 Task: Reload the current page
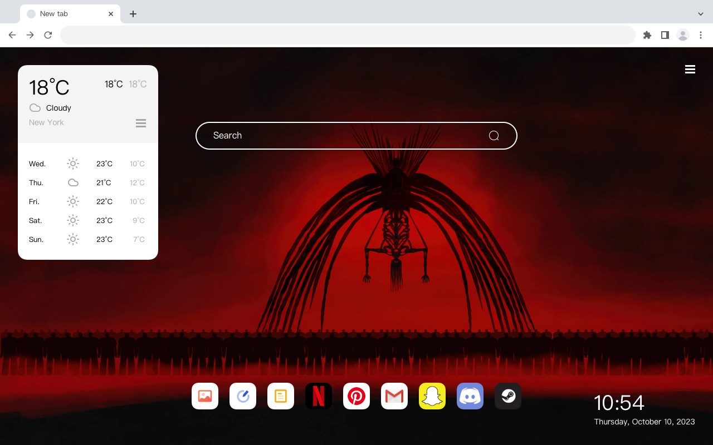[x=48, y=35]
